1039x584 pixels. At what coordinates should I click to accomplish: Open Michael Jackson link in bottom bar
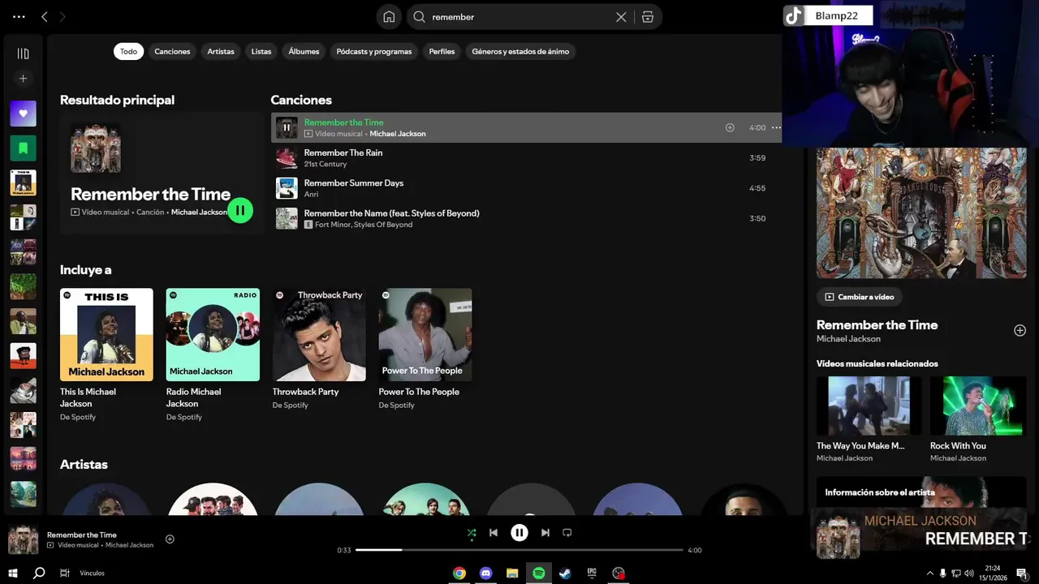coord(129,545)
